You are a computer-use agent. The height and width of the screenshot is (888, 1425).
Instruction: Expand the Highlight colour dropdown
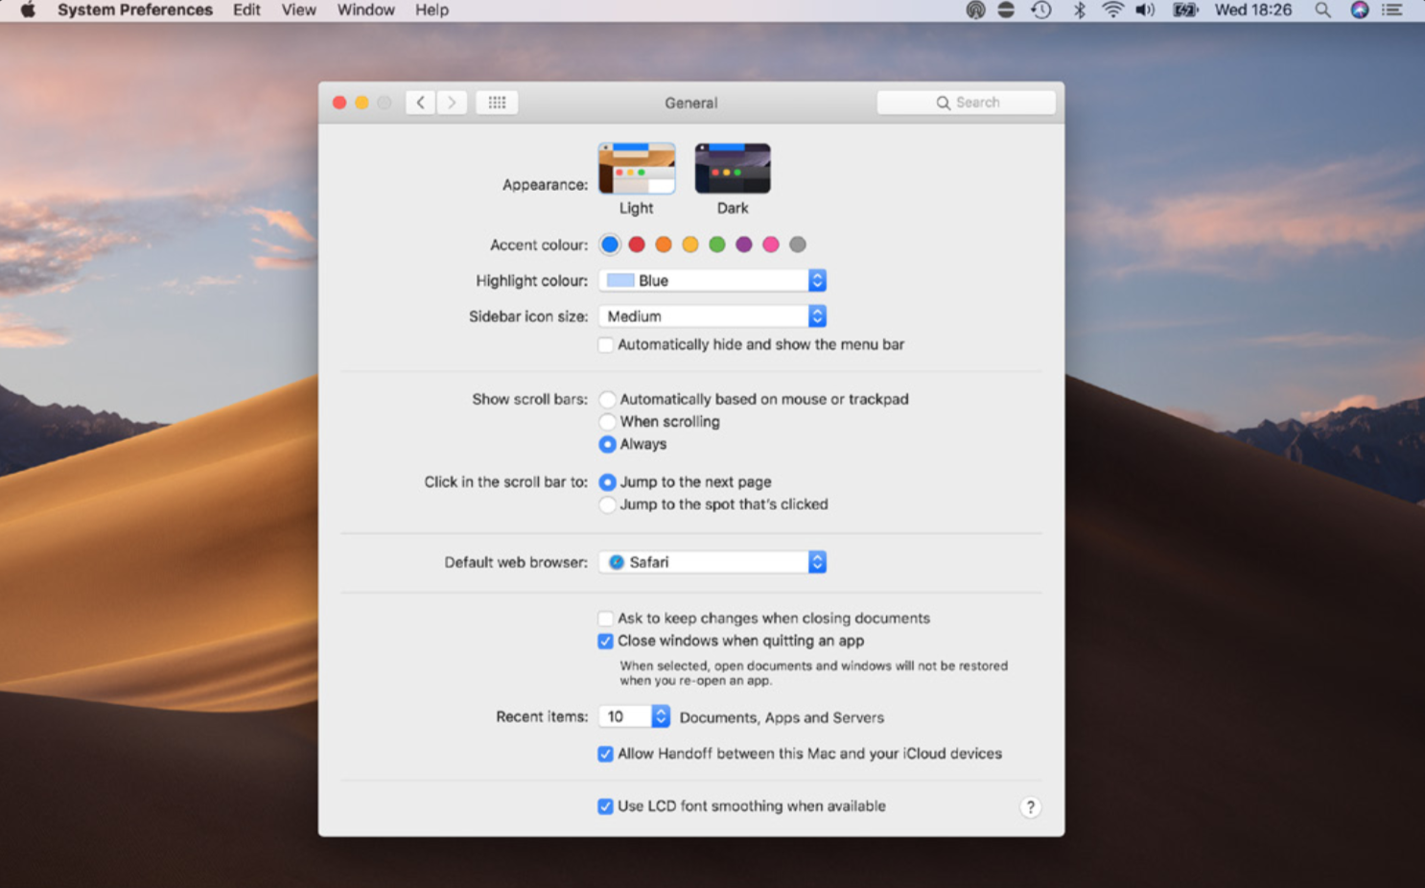pyautogui.click(x=712, y=281)
